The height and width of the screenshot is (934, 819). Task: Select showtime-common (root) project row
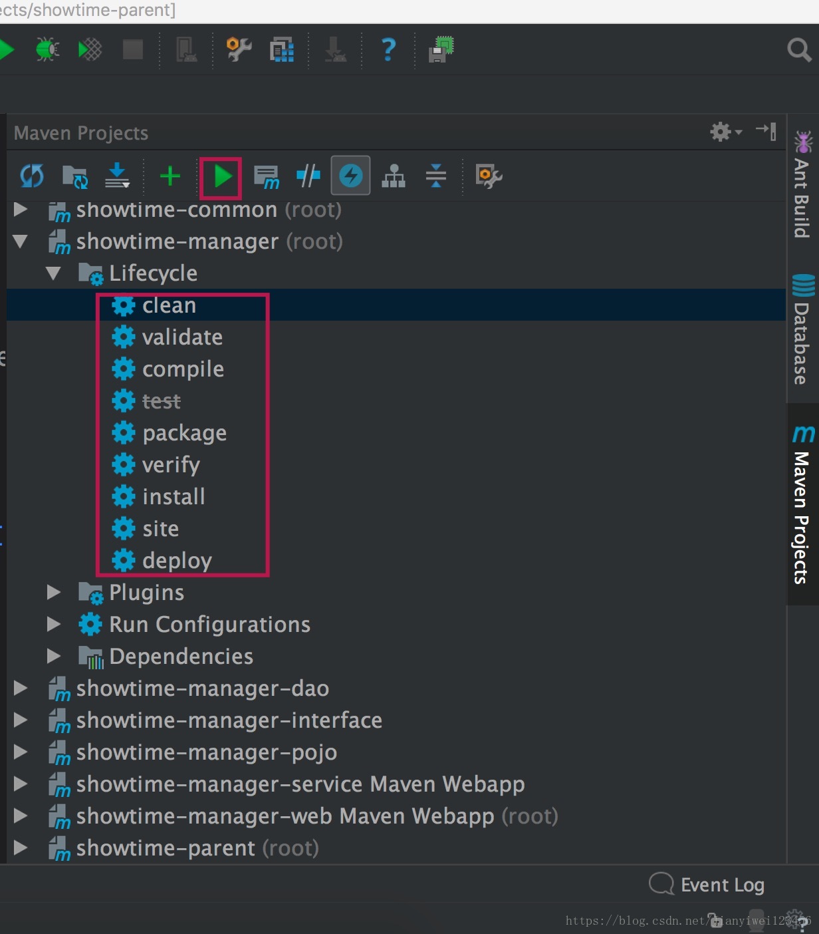(x=396, y=210)
